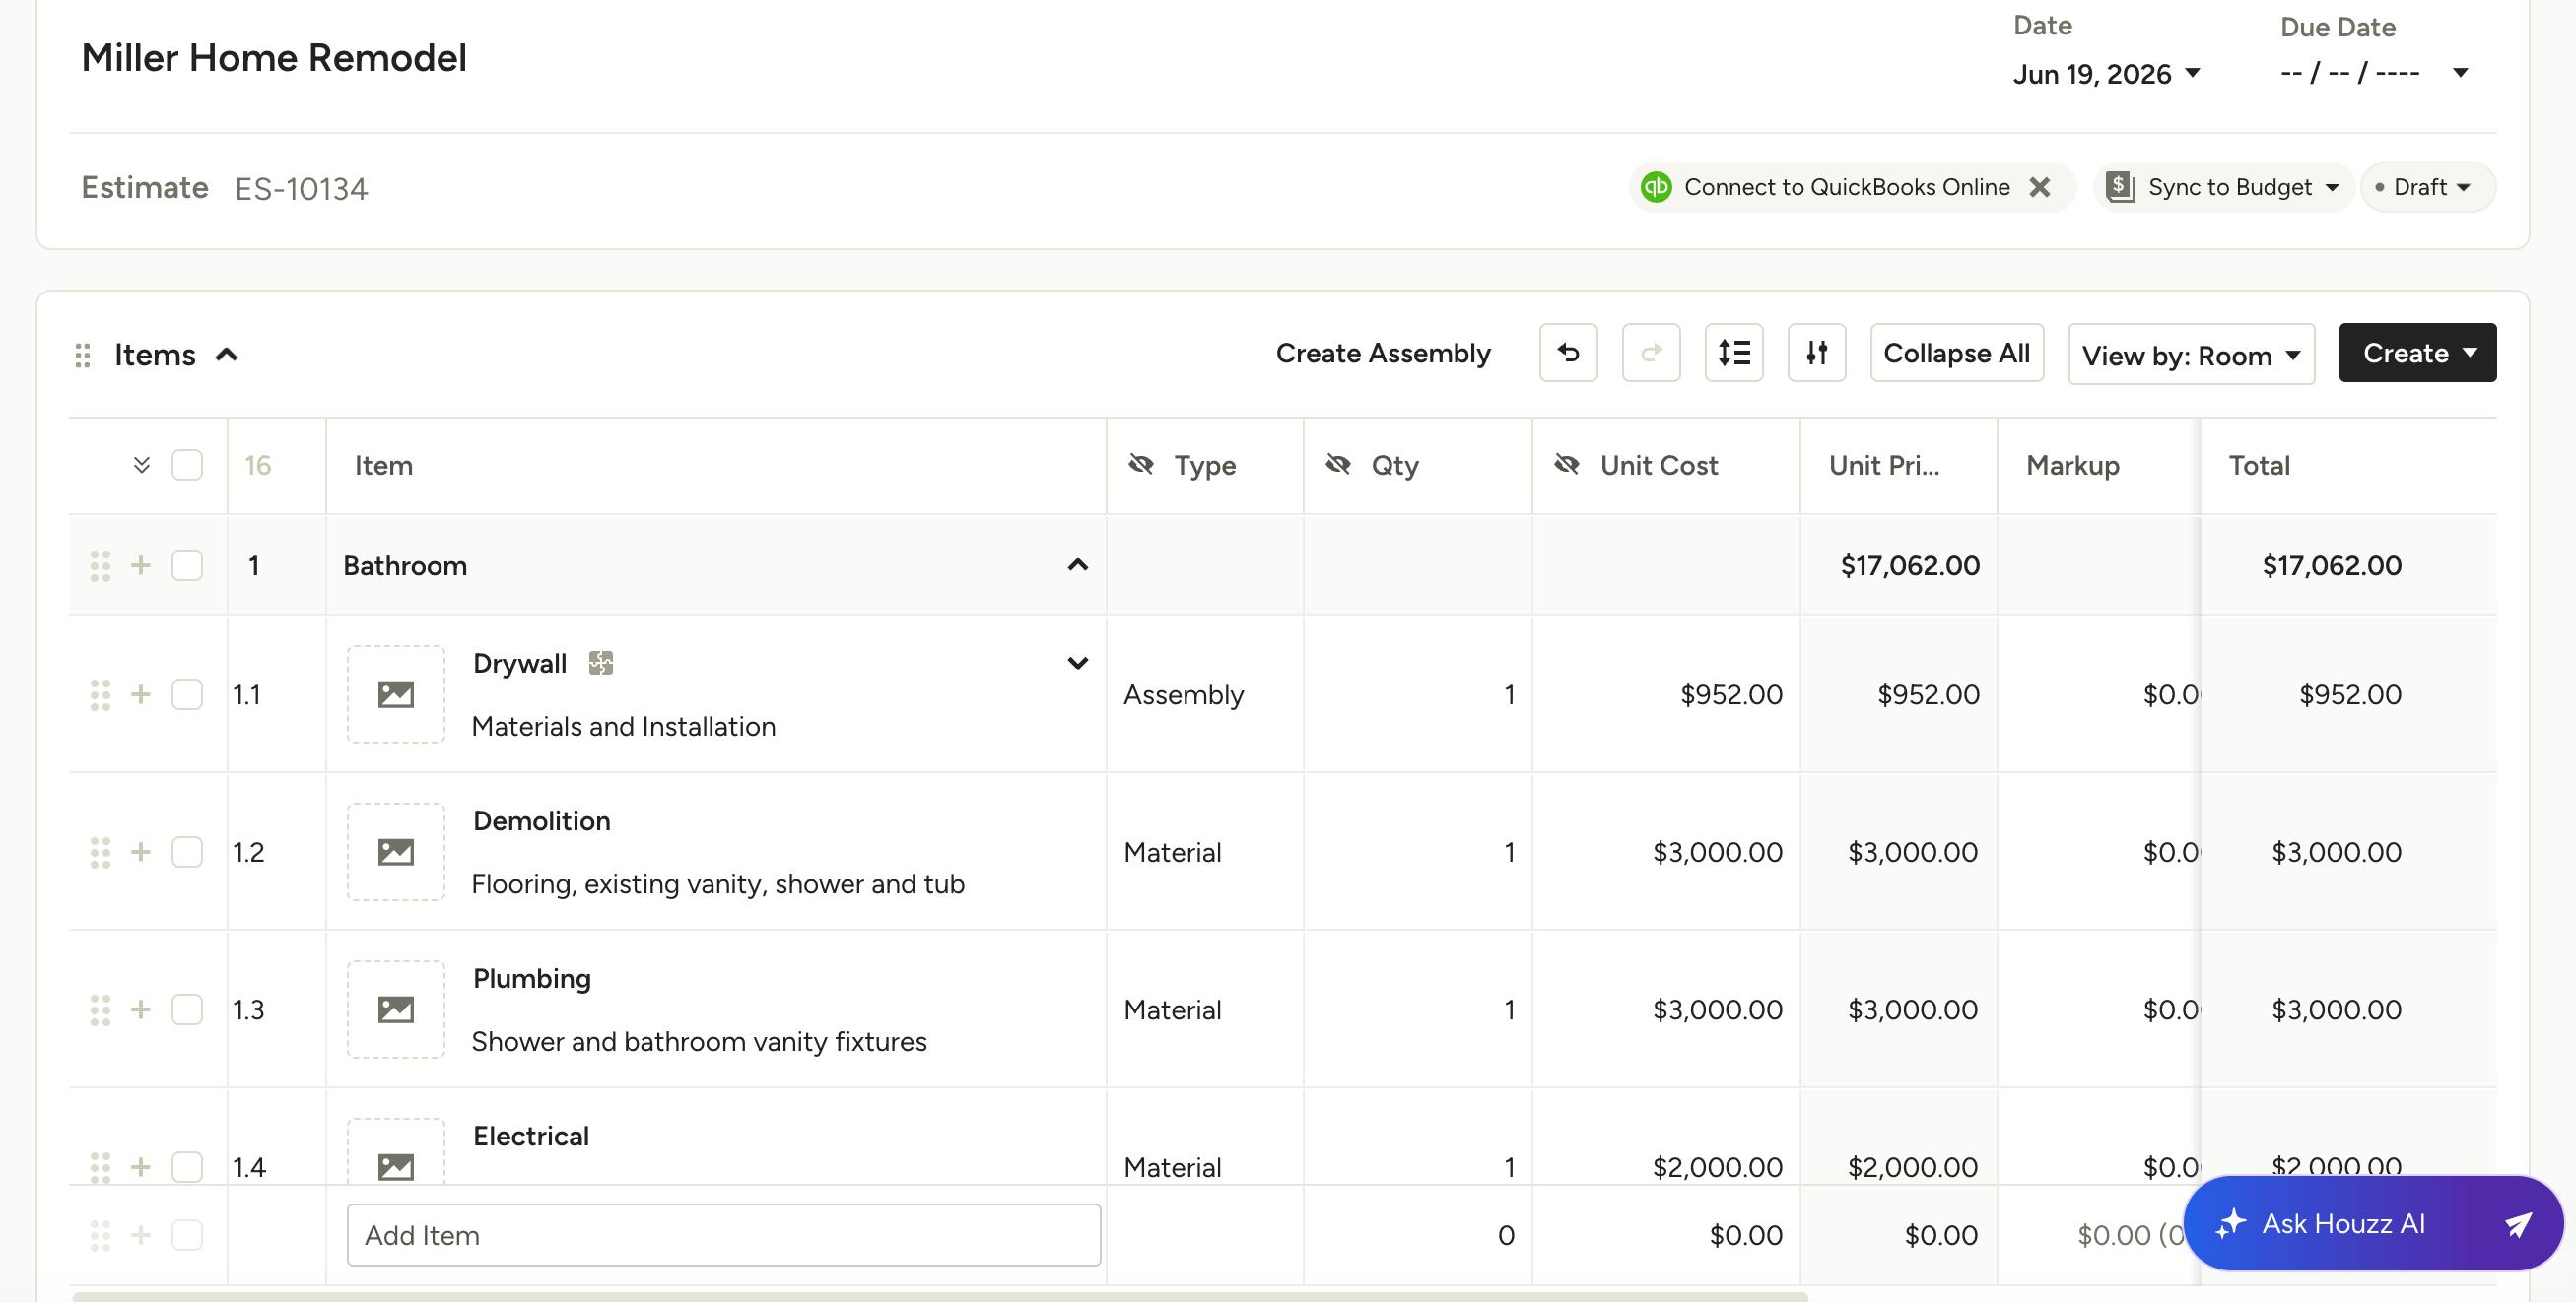Grab the Bathroom row drag handle
The image size is (2576, 1302).
pyautogui.click(x=100, y=565)
